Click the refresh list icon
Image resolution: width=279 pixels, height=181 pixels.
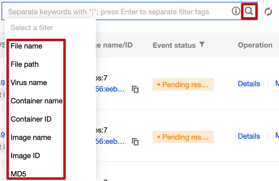coord(268,12)
